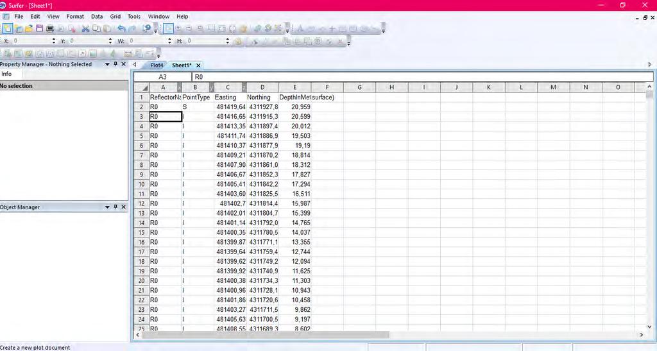Save the worksheet with the floppy icon
Image resolution: width=657 pixels, height=351 pixels.
click(39, 28)
